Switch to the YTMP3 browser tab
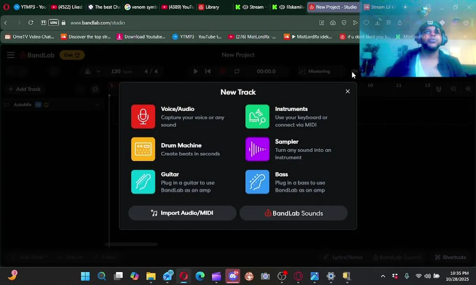 click(30, 7)
